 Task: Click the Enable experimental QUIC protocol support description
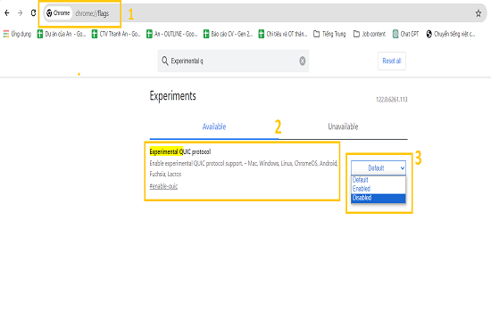pyautogui.click(x=244, y=168)
